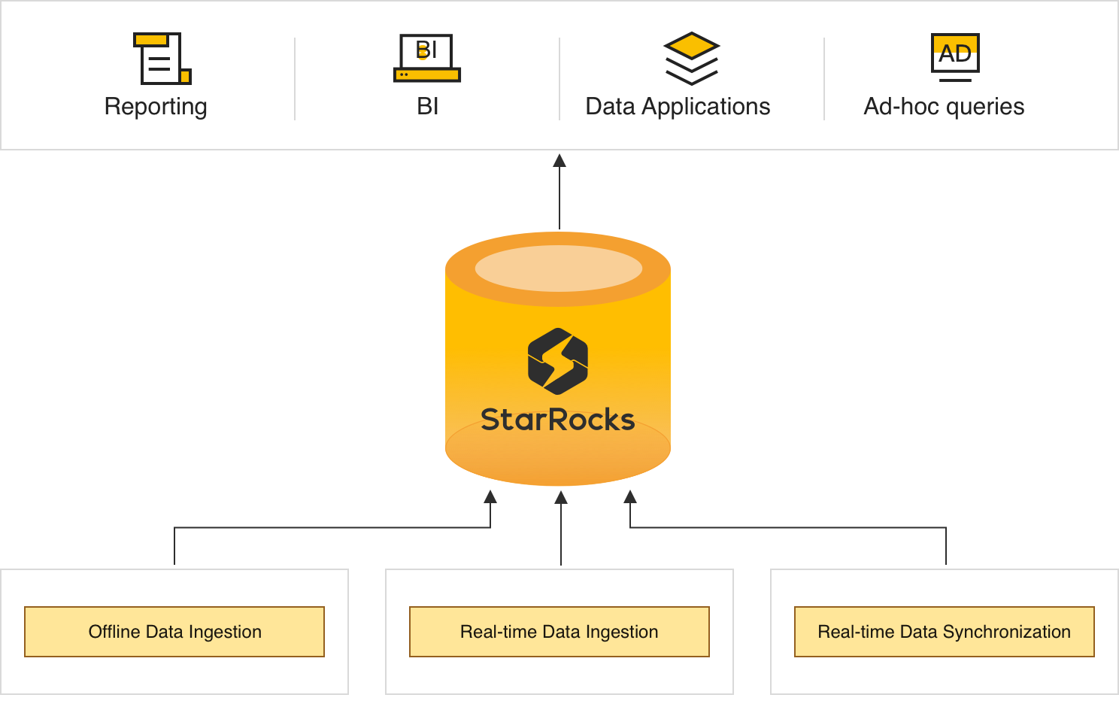This screenshot has width=1119, height=719.
Task: Click the right arrowhead beneath the StarRocks cylinder
Action: 630,496
